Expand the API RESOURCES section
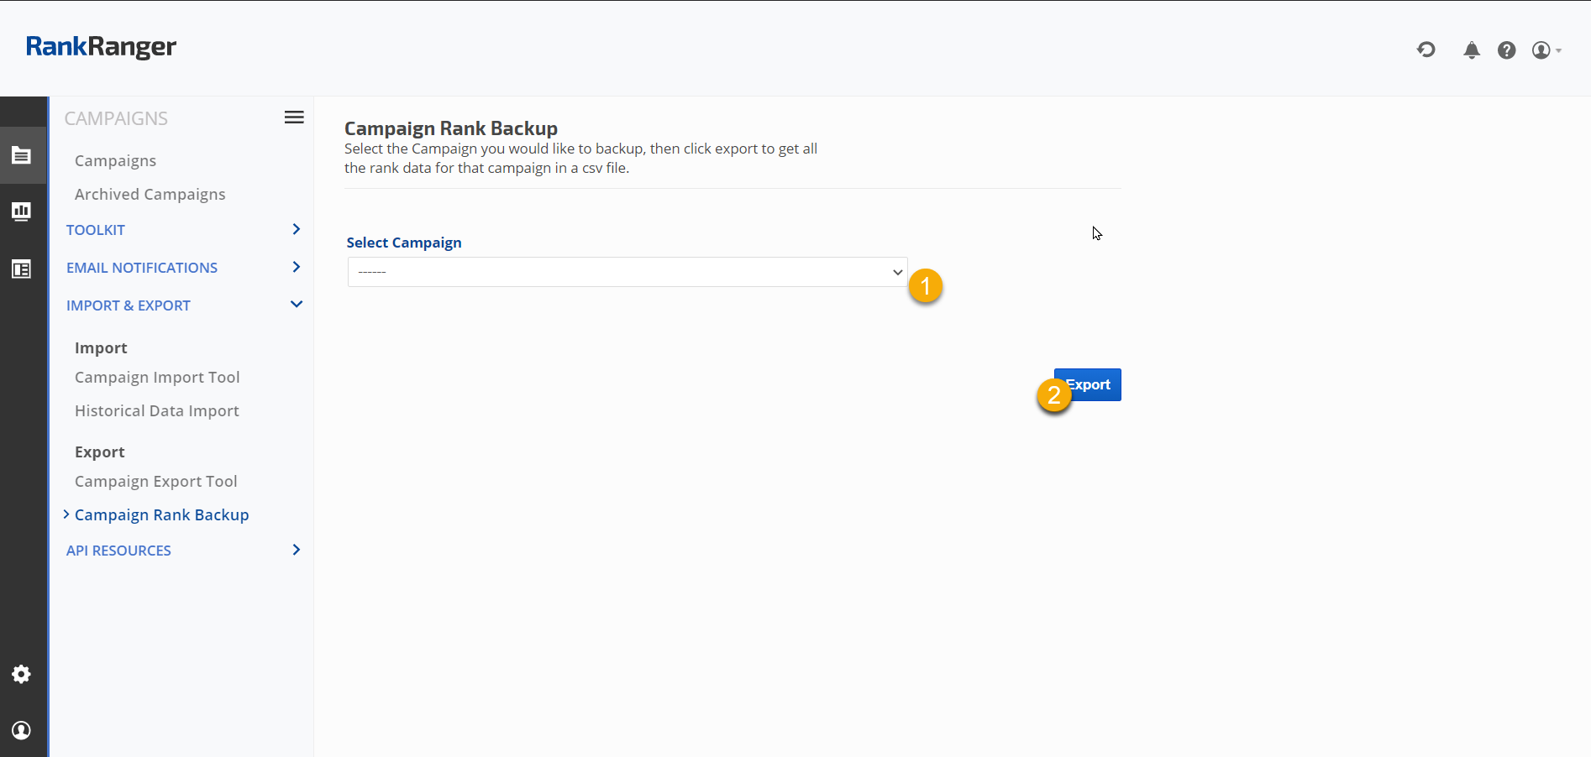 click(x=118, y=551)
